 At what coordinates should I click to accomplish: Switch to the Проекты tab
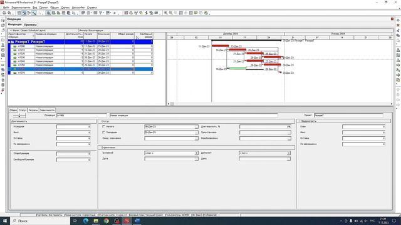pyautogui.click(x=30, y=25)
